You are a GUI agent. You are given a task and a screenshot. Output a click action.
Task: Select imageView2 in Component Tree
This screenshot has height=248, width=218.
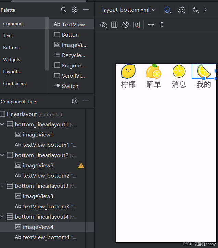[43, 166]
